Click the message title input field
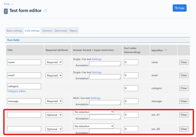The height and width of the screenshot is (137, 196). (24, 101)
